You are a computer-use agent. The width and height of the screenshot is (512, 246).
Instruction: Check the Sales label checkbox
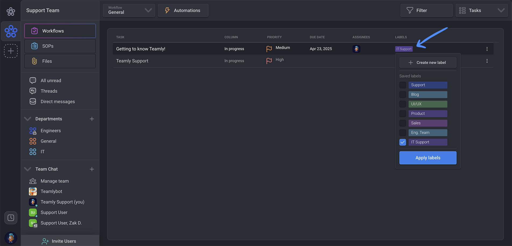coord(403,123)
